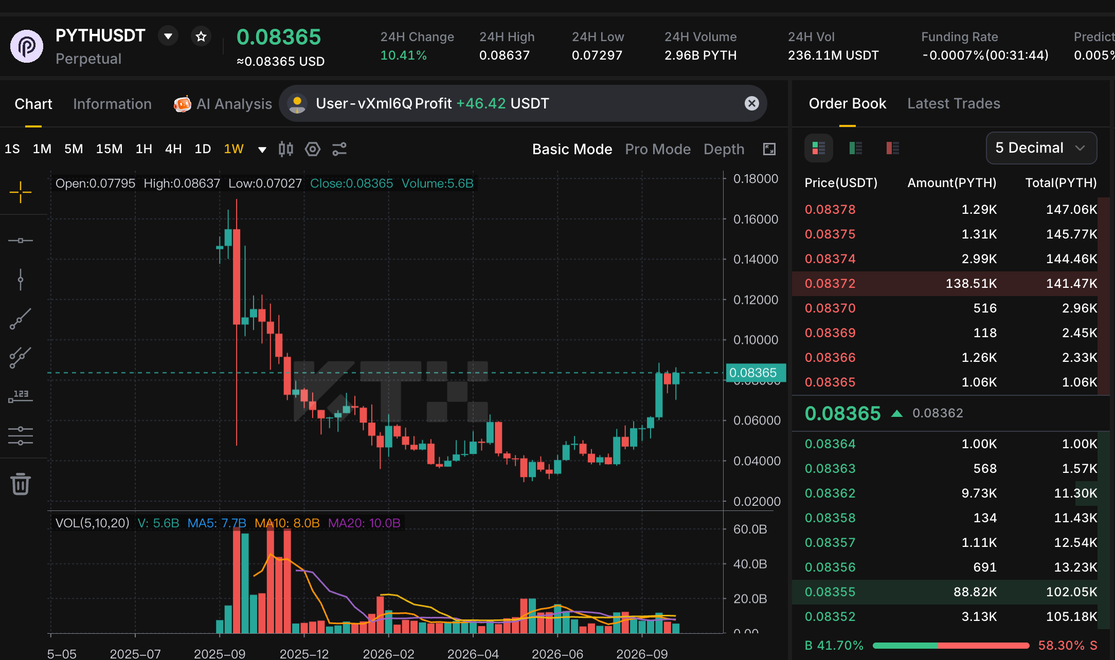Click the Amount(PYTH) column header
Viewport: 1115px width, 660px height.
click(952, 182)
